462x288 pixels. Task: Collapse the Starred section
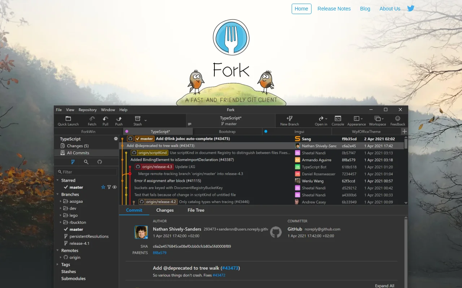(x=58, y=180)
